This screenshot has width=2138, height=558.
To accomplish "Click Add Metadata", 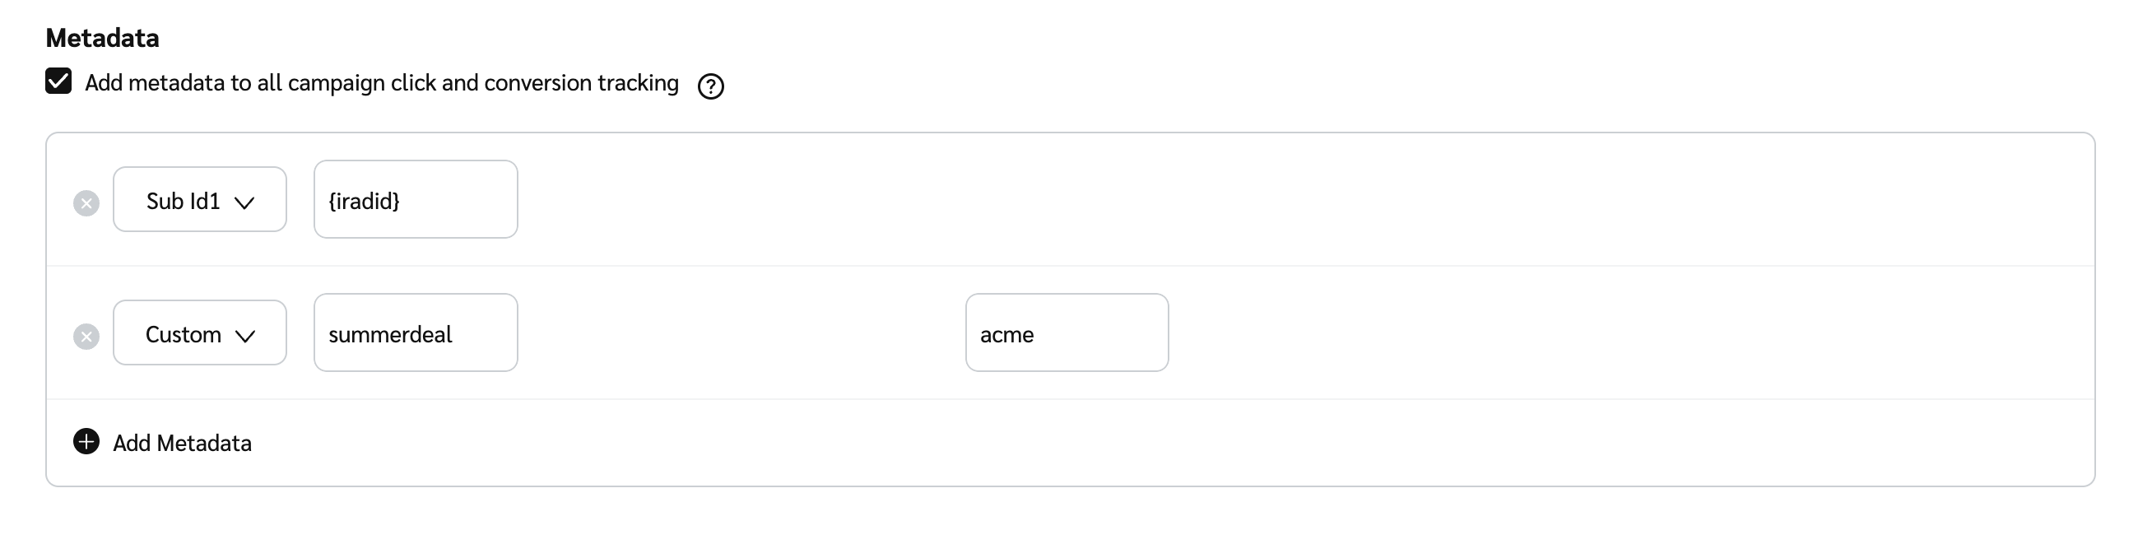I will pyautogui.click(x=182, y=443).
